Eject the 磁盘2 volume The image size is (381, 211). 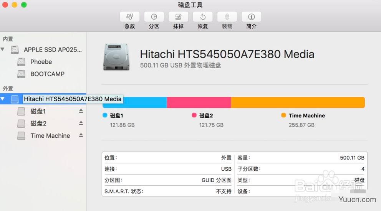point(81,123)
